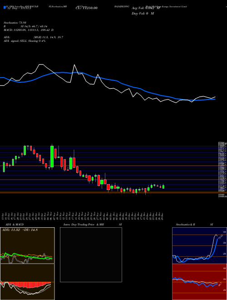Click the blue stochastics chart panel
The width and height of the screenshot is (227, 300).
(x=199, y=245)
